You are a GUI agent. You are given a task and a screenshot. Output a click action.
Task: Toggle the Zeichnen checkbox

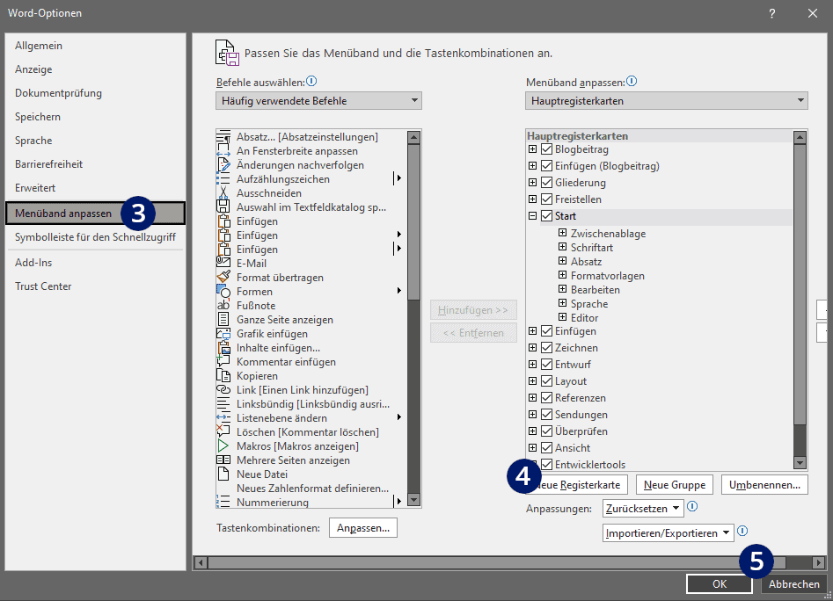546,347
